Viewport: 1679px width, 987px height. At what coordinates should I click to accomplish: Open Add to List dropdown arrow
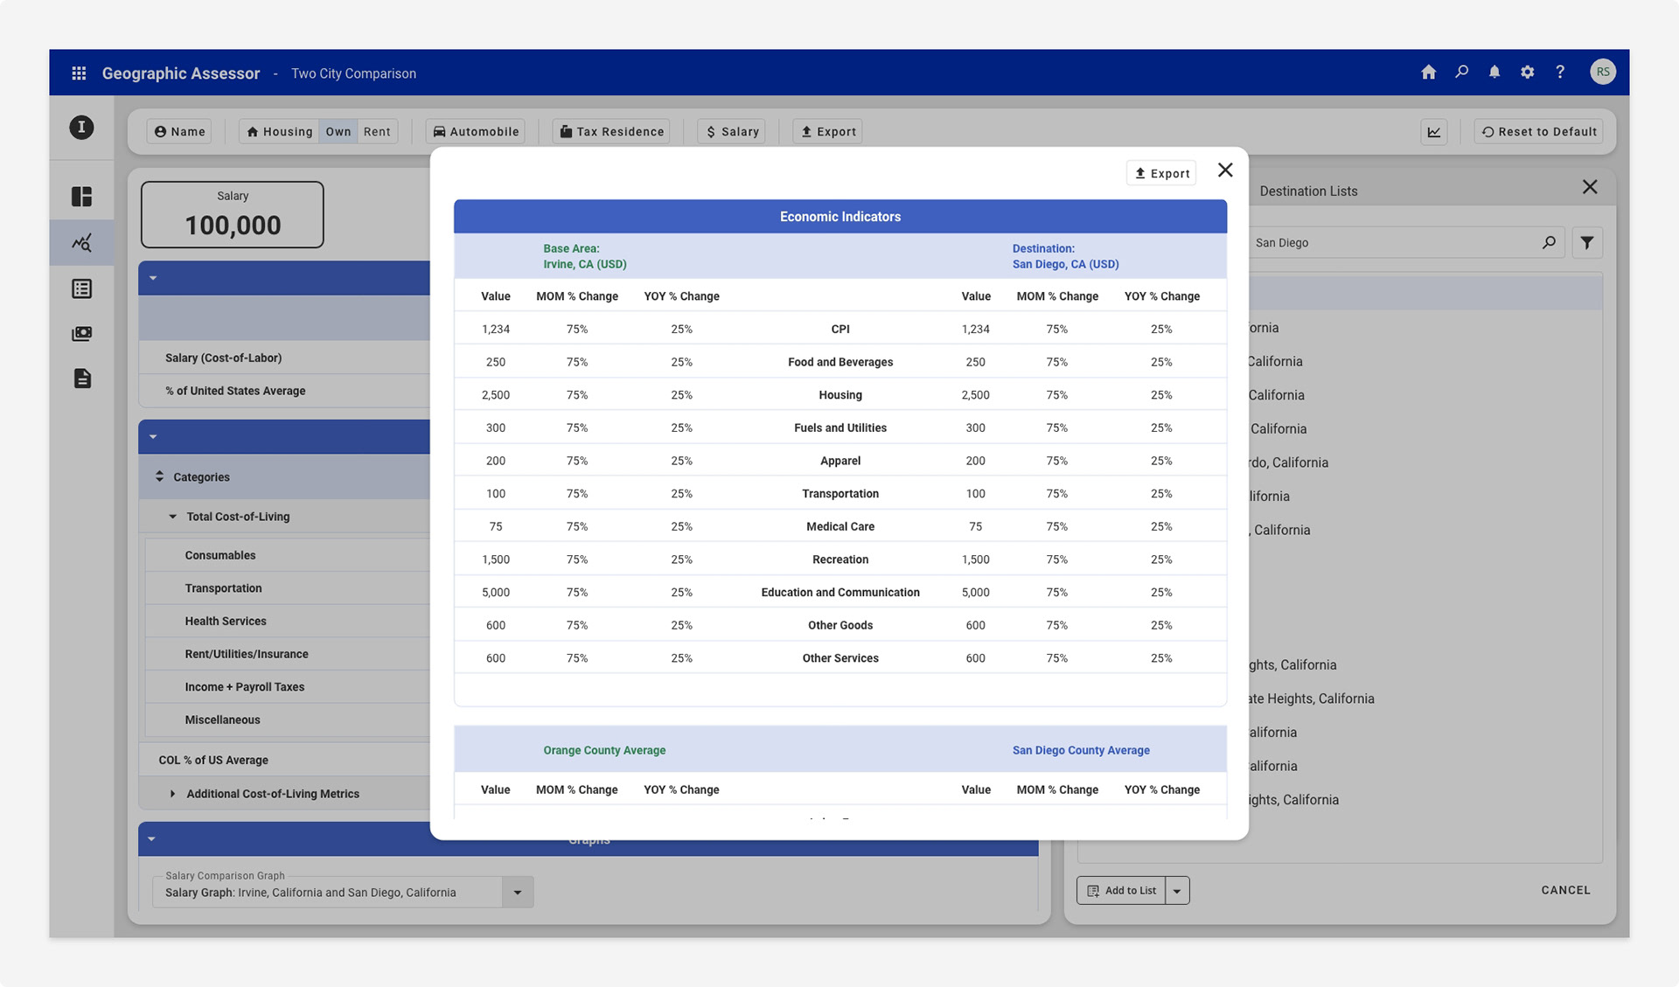tap(1177, 891)
